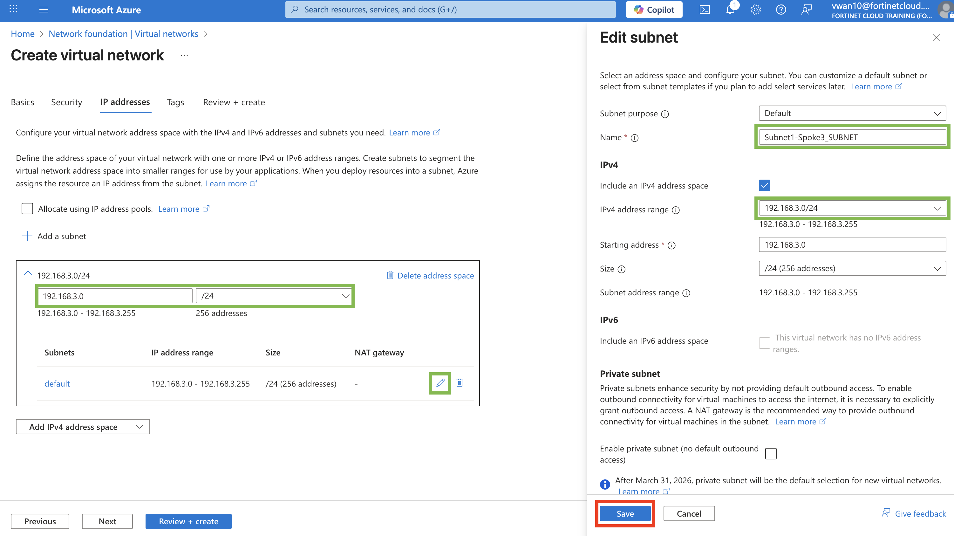Open the notifications bell icon
Viewport: 954px width, 536px height.
coord(730,10)
